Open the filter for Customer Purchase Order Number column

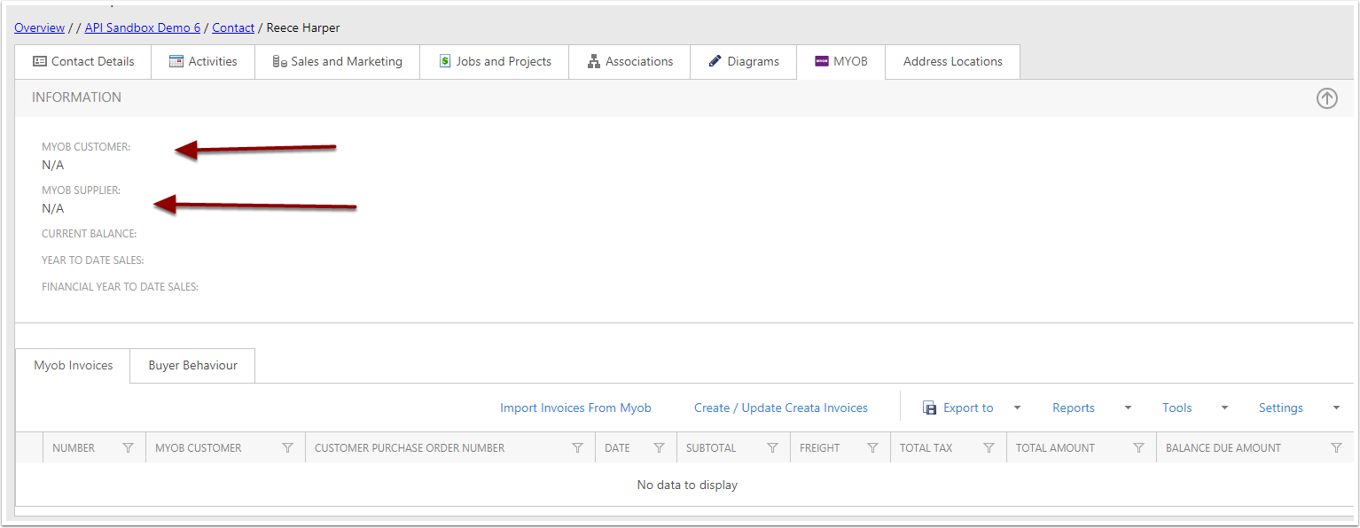click(x=577, y=448)
